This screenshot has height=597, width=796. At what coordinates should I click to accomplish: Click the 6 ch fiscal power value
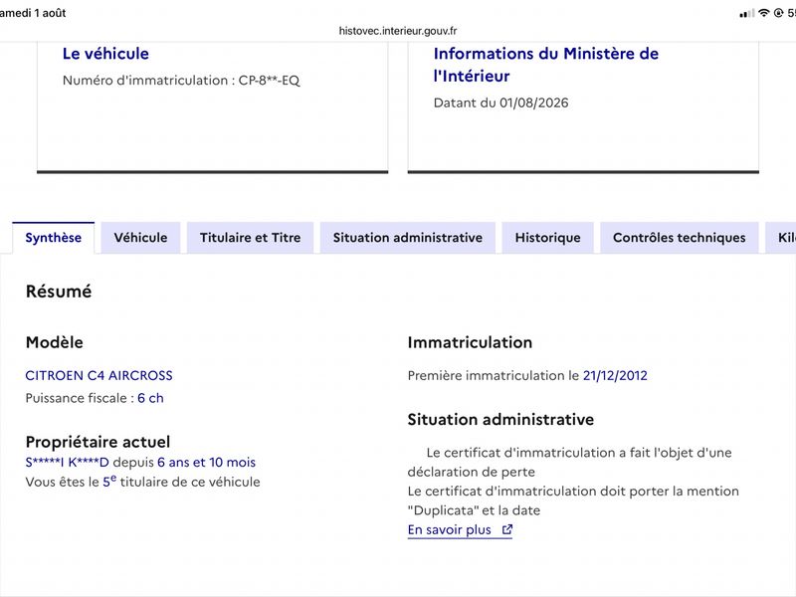pyautogui.click(x=151, y=398)
